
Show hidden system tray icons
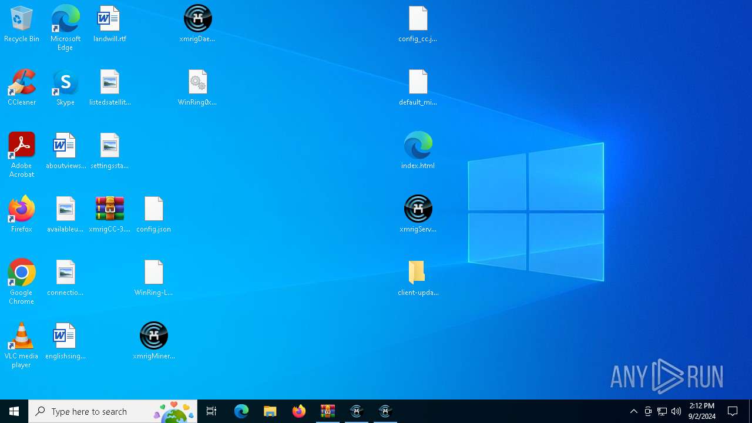[x=634, y=411]
